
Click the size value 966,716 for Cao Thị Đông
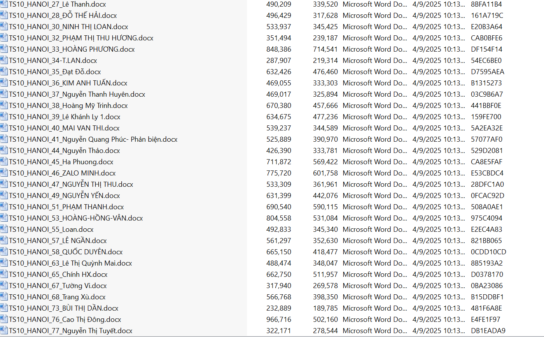(278, 320)
